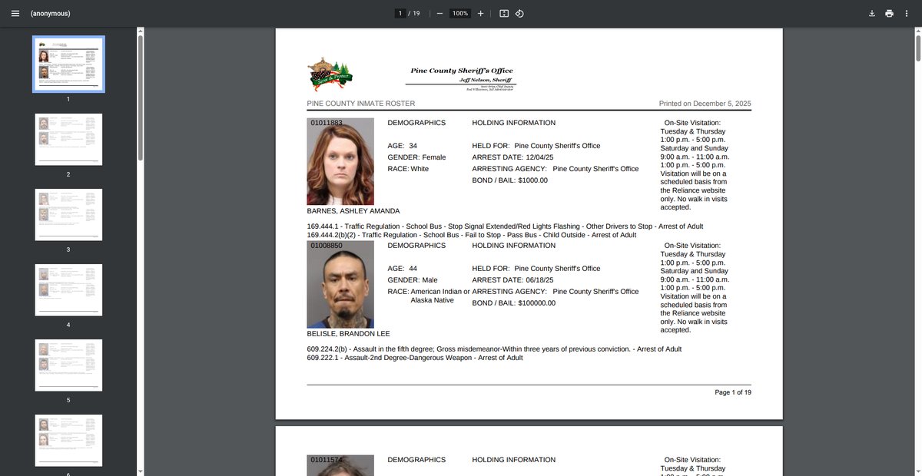The width and height of the screenshot is (922, 476).
Task: Toggle the sidebar with the hamburger menu icon
Action: click(x=15, y=13)
